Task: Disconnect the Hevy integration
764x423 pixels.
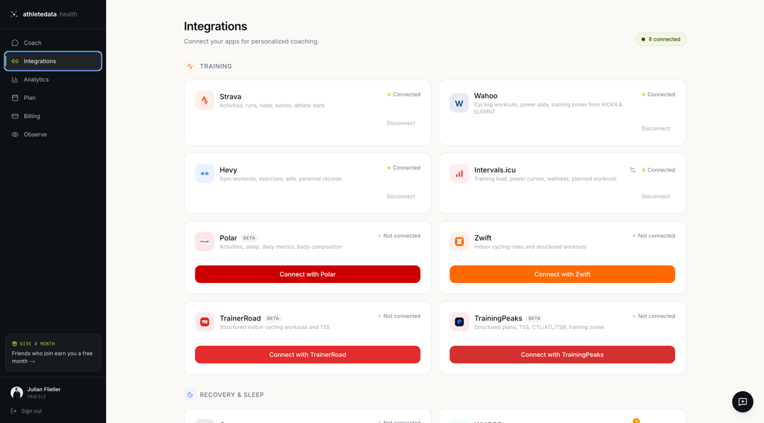Action: click(x=401, y=197)
